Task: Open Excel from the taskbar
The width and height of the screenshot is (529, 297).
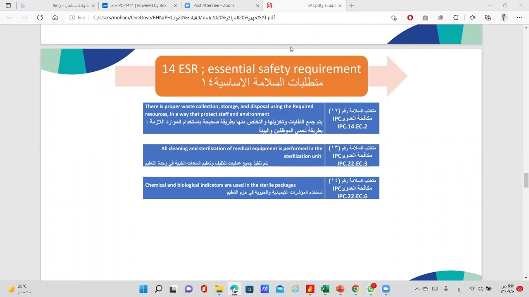Action: coord(325,289)
